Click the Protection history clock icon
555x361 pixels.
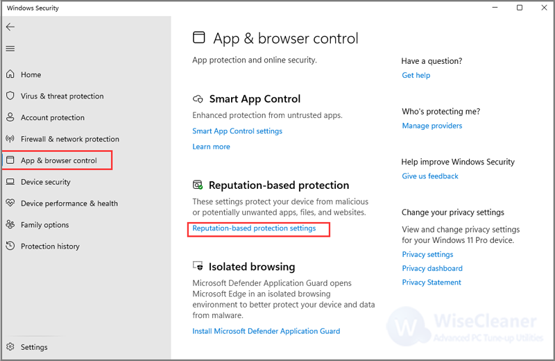[x=10, y=246]
